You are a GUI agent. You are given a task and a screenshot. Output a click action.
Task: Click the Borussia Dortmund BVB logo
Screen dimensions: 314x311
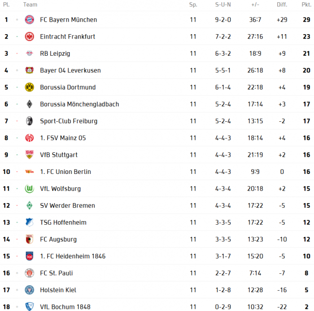tap(30, 87)
